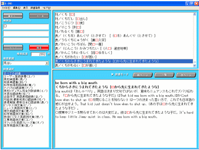The width and height of the screenshot is (199, 150).
Task: Open the ファイル menu
Action: pos(6,8)
